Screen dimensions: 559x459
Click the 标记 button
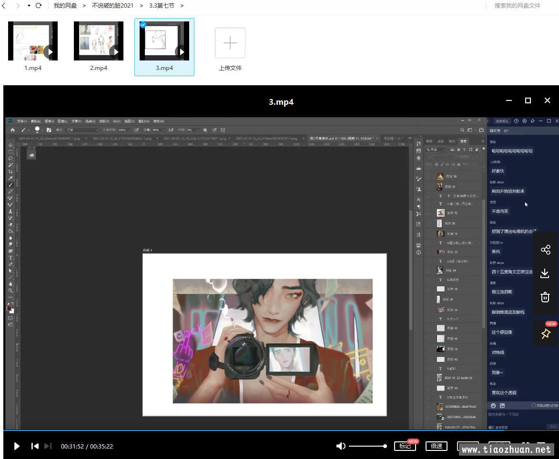[405, 446]
